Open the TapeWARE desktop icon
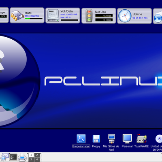Viewport: 162px width, 162px height. click(141, 139)
